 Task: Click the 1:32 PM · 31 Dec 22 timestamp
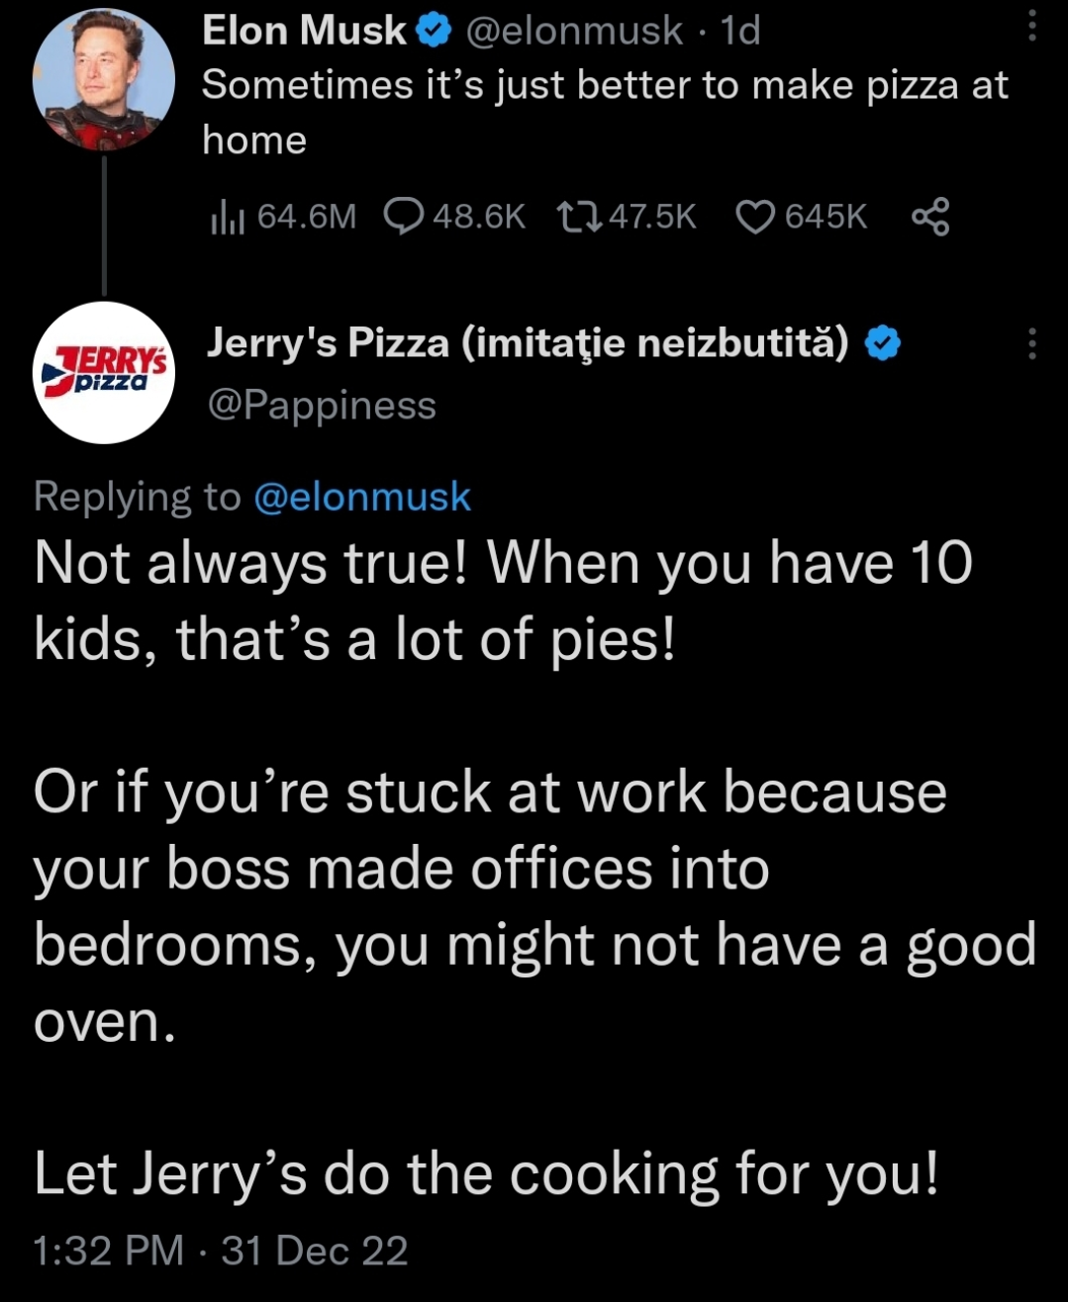221,1251
